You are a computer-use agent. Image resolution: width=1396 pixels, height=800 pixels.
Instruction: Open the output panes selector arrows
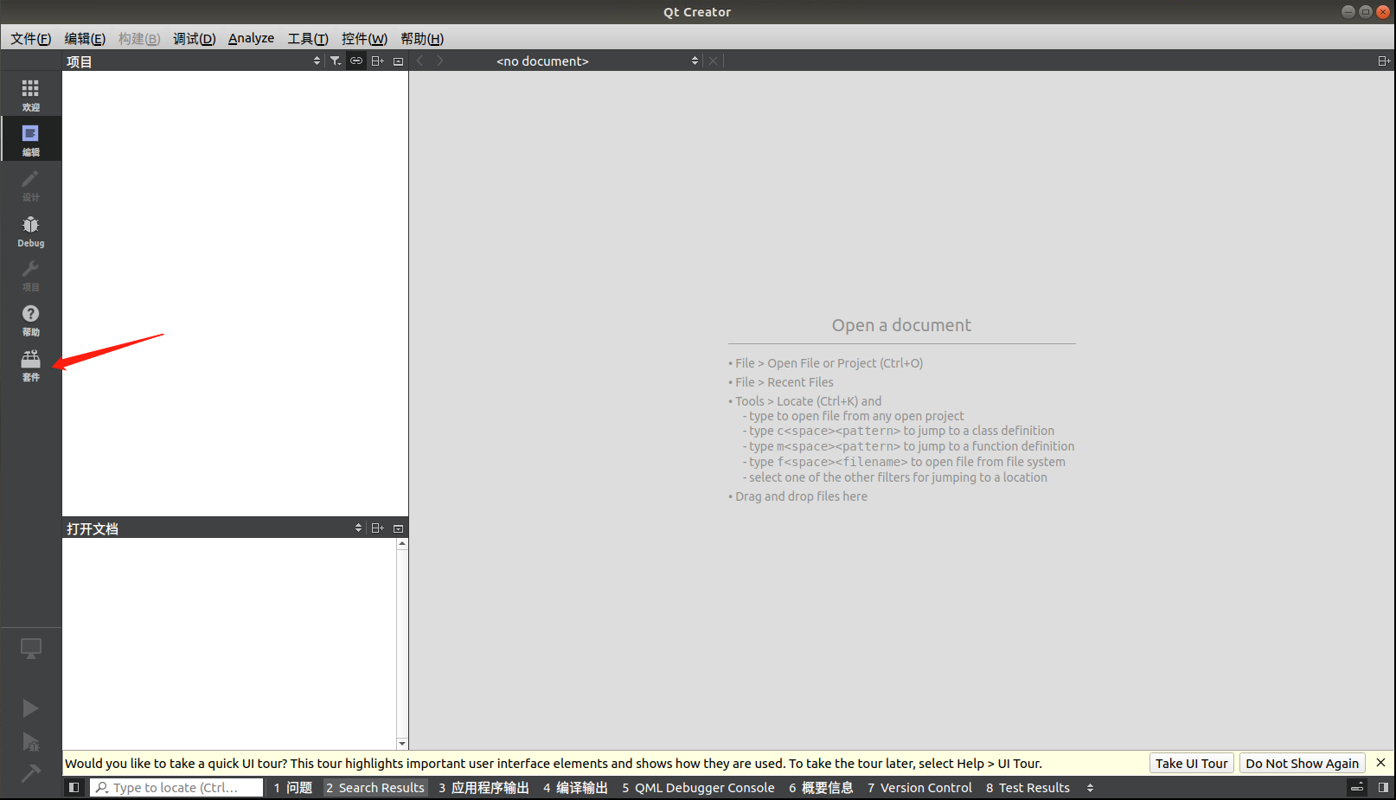tap(1090, 787)
